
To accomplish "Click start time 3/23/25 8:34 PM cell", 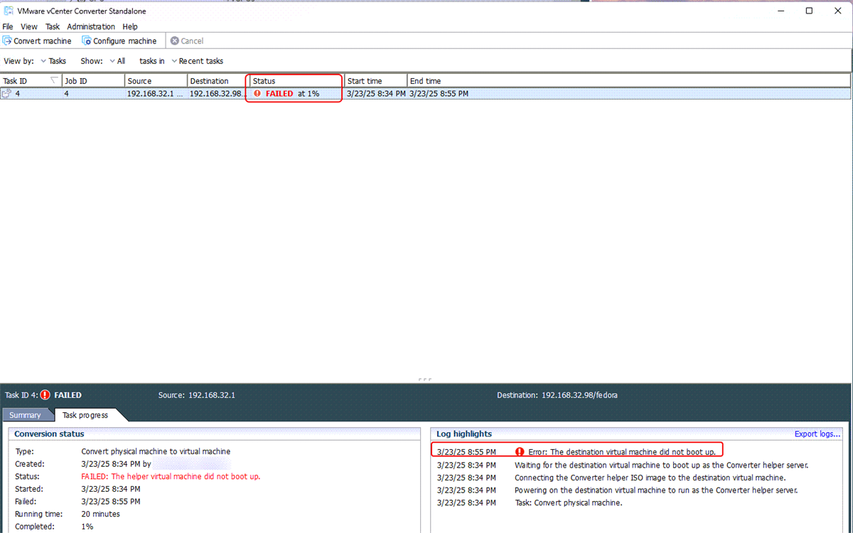I will (376, 93).
